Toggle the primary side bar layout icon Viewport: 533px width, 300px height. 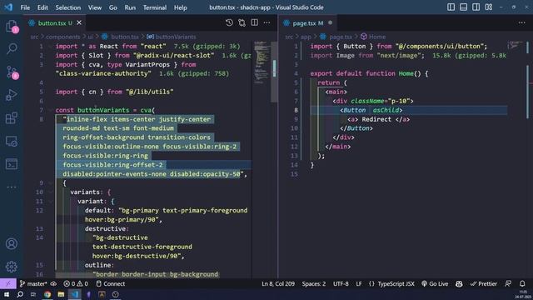coord(451,7)
